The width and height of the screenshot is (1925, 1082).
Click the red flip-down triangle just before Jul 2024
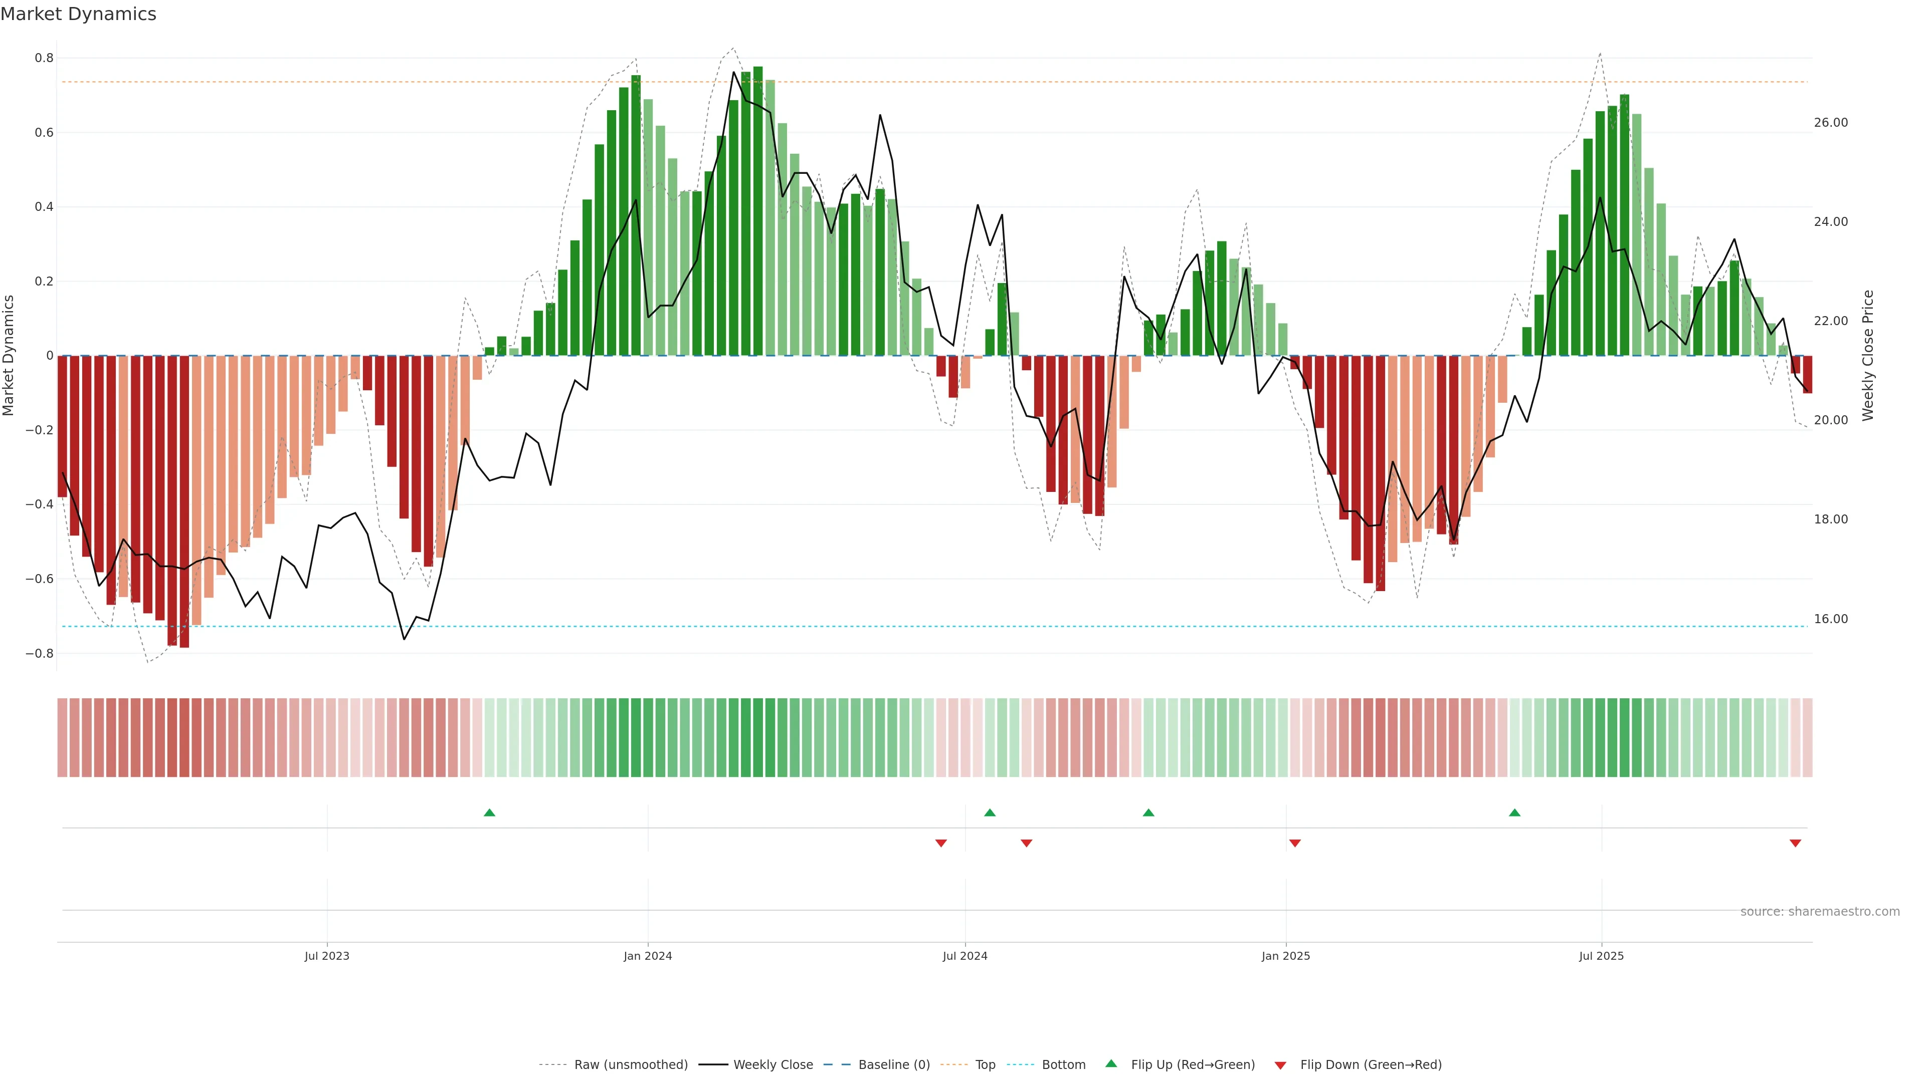point(941,843)
